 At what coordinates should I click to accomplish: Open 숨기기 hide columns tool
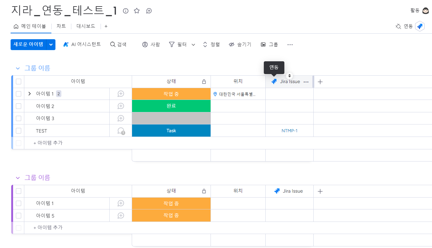pos(240,44)
